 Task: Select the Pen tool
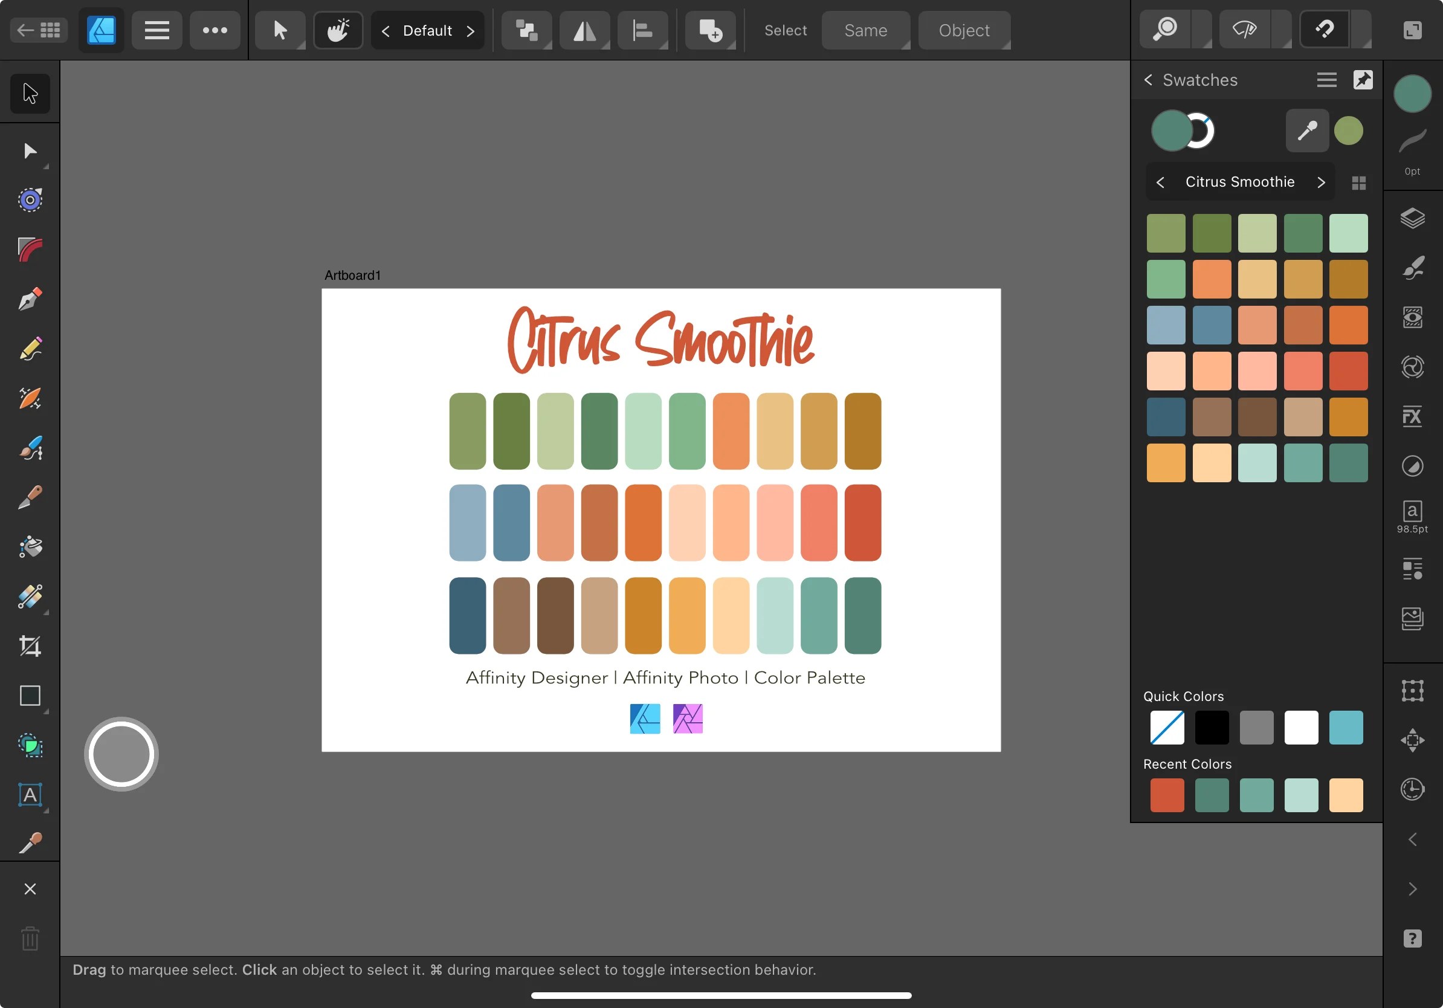30,299
